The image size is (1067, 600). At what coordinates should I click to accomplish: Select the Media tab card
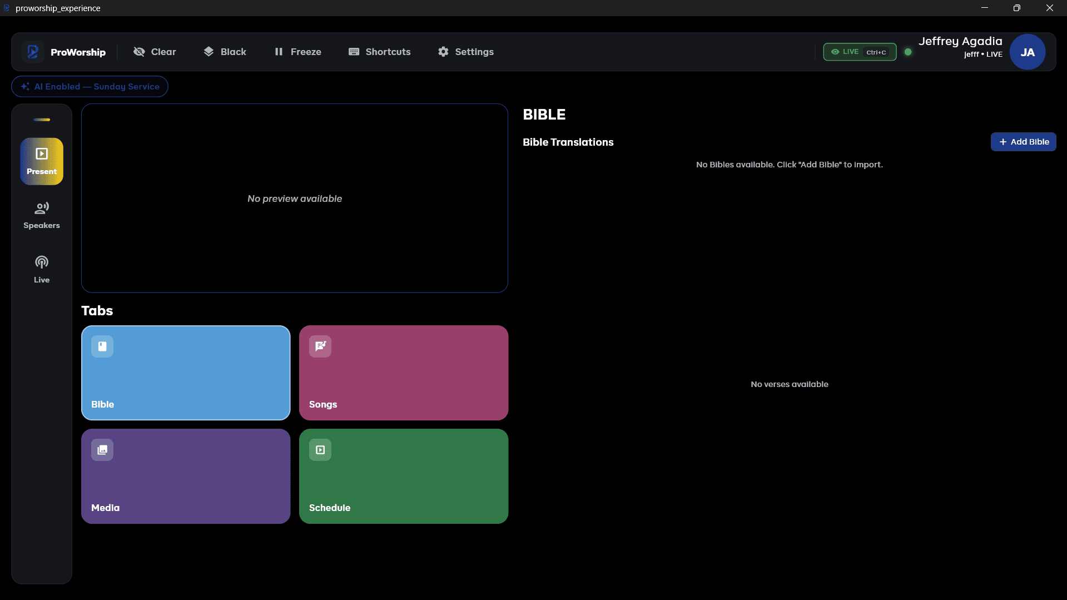click(186, 476)
